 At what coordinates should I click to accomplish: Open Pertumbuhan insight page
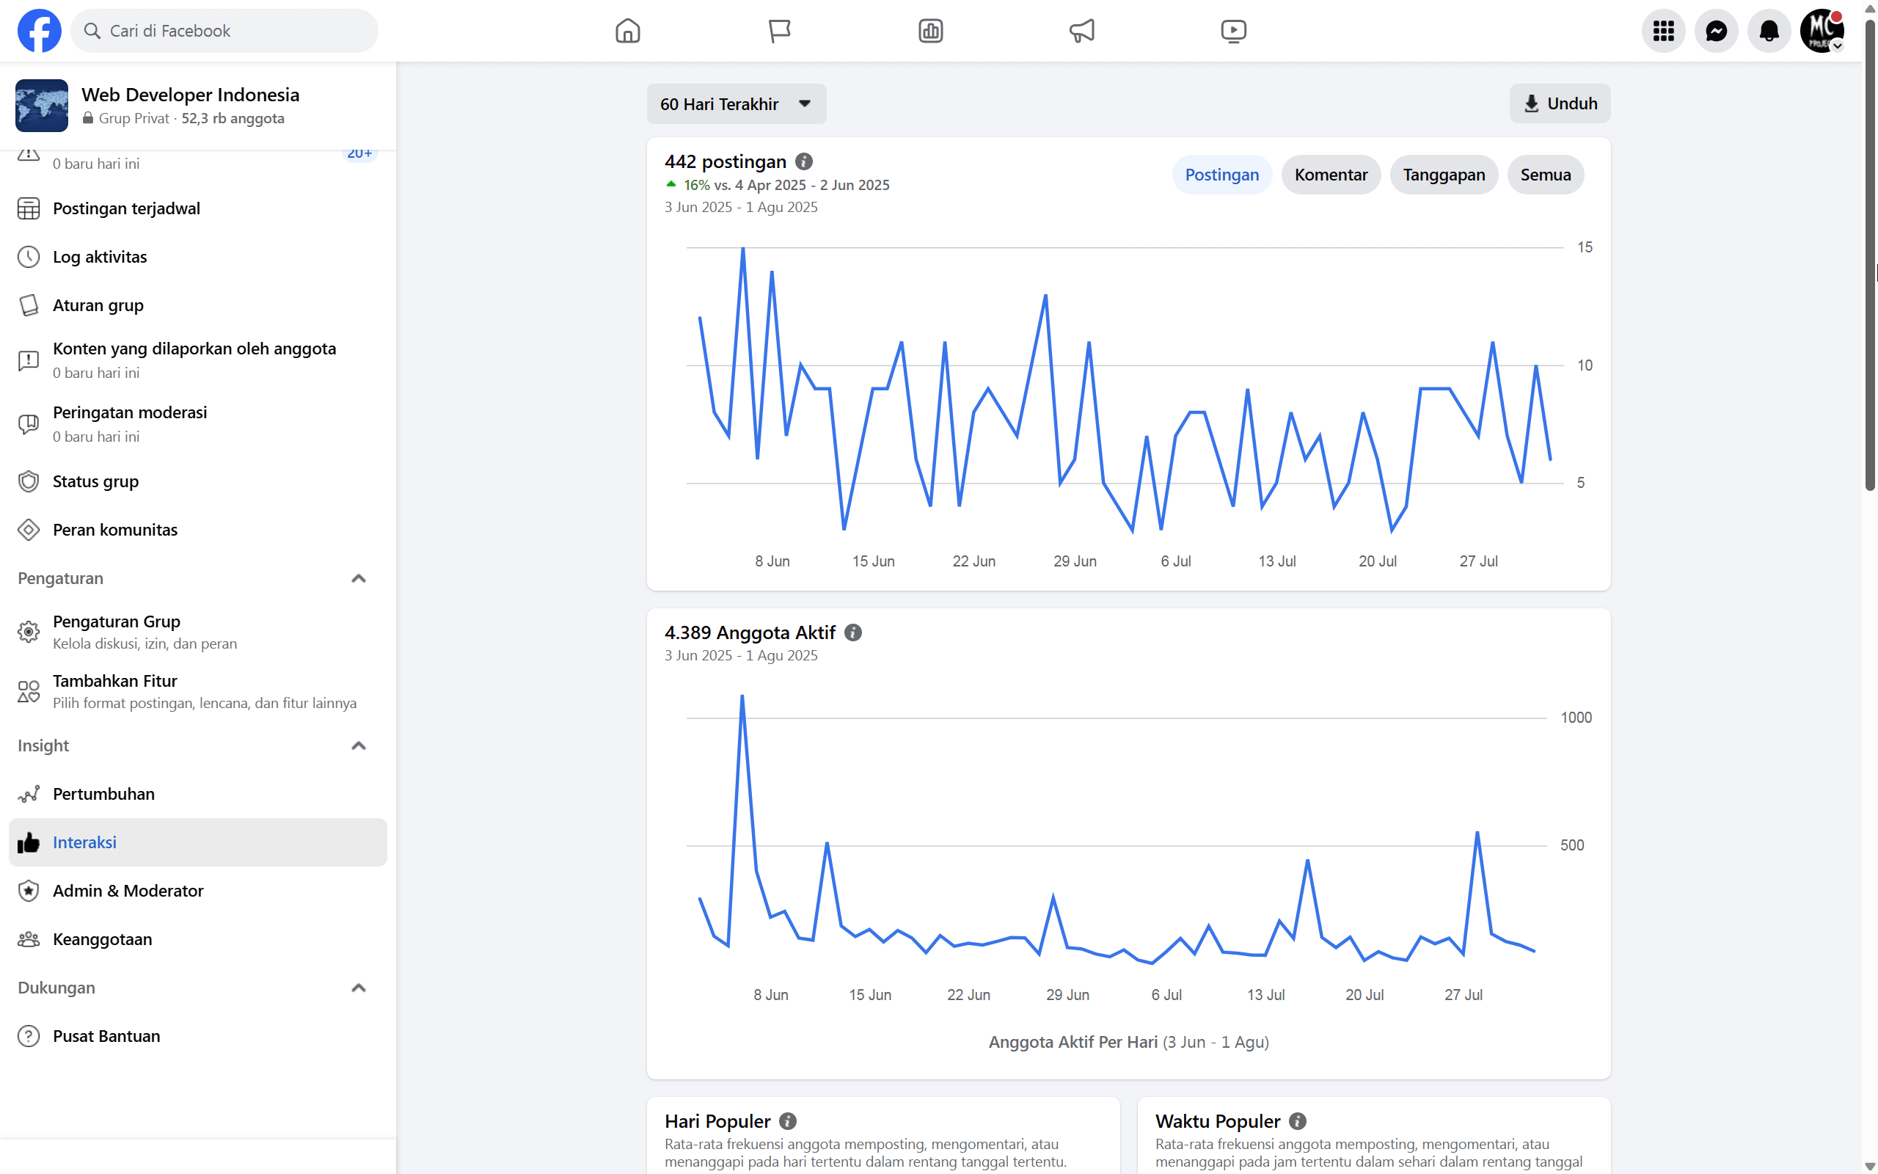pos(103,793)
